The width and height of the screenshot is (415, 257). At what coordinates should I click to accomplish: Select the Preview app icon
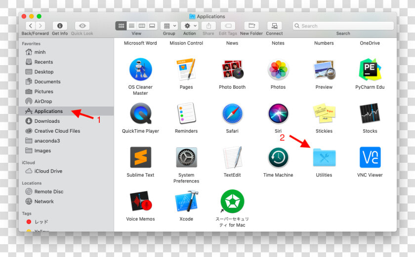[x=324, y=70]
